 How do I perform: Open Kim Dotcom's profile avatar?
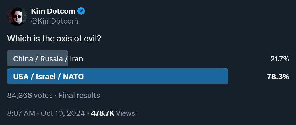pos(17,16)
